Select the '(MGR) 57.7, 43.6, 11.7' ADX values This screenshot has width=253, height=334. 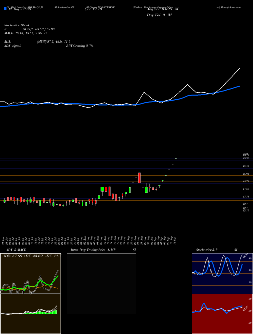coord(54,41)
